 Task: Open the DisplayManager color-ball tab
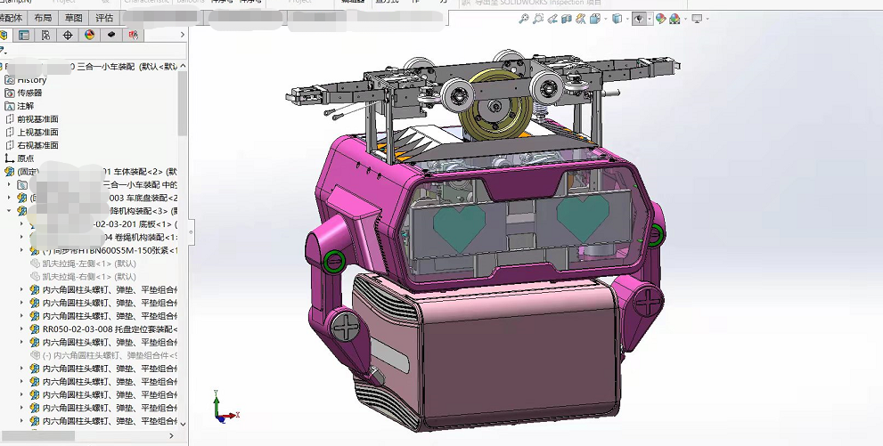point(89,36)
